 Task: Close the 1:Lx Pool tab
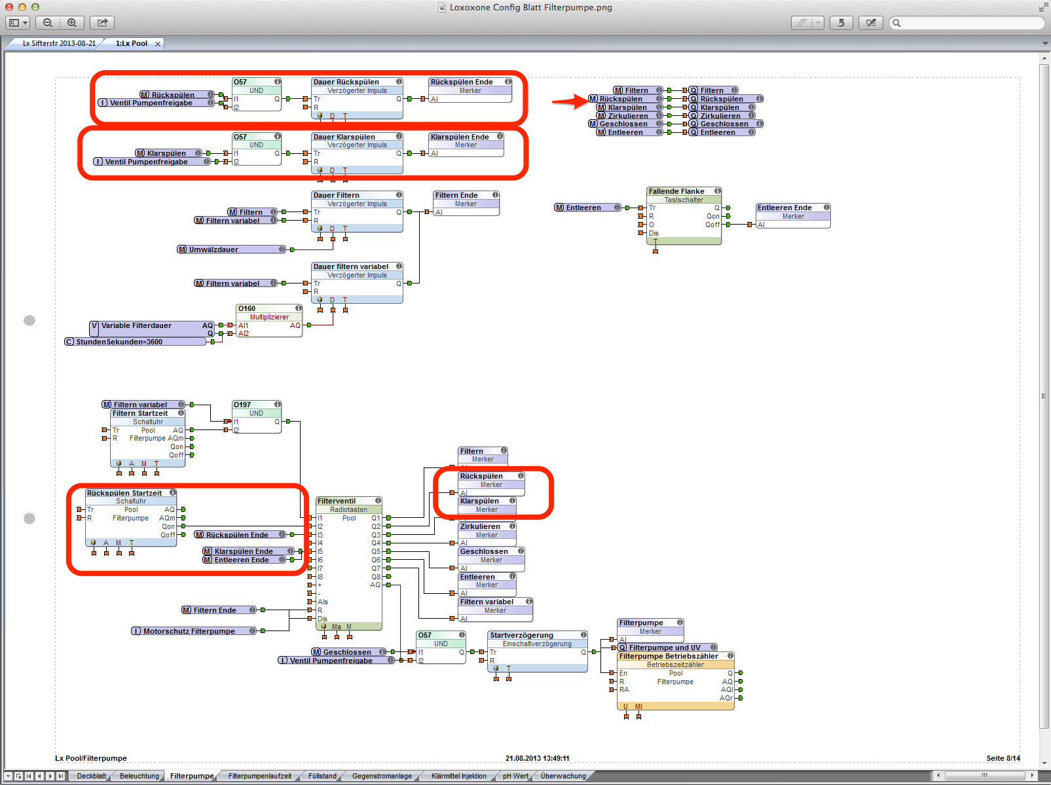tap(157, 44)
